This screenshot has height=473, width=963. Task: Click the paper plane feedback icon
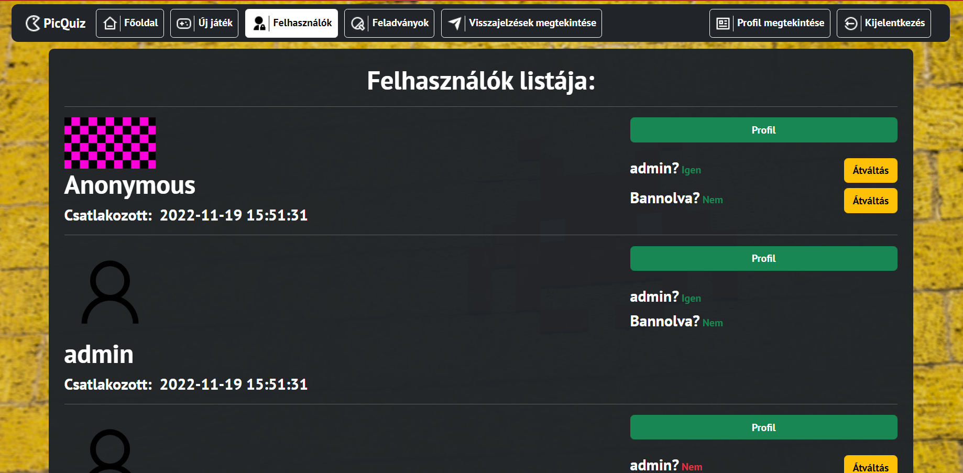click(x=455, y=23)
